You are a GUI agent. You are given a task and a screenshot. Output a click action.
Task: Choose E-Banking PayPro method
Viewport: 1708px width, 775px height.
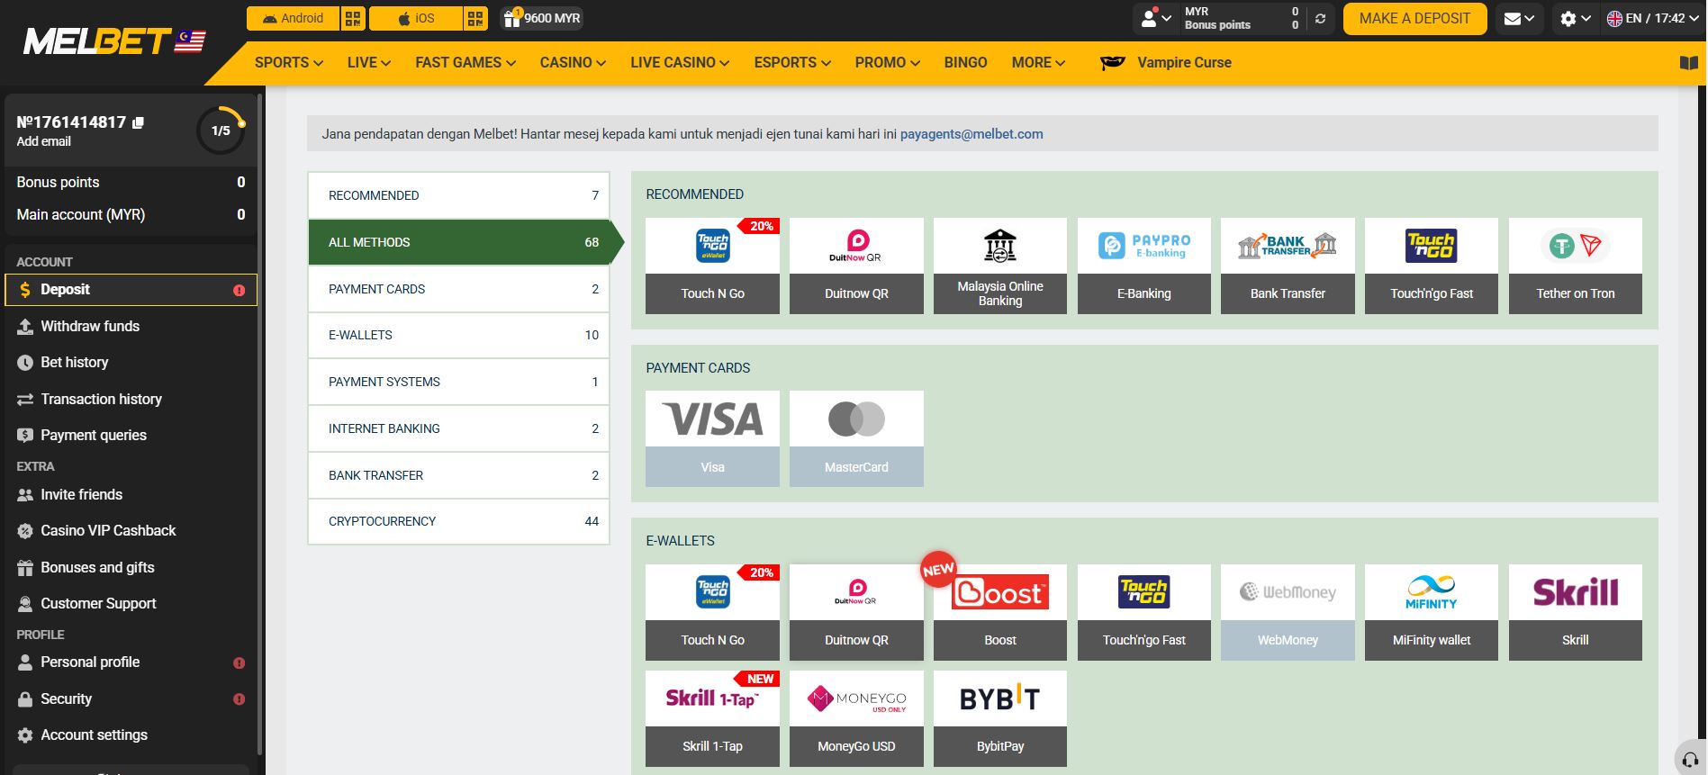pyautogui.click(x=1143, y=266)
